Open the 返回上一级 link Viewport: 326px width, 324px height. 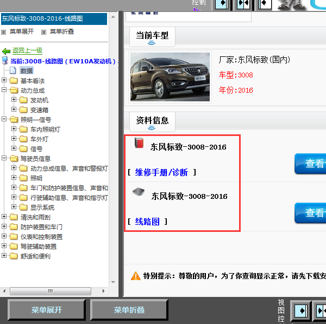coord(27,50)
